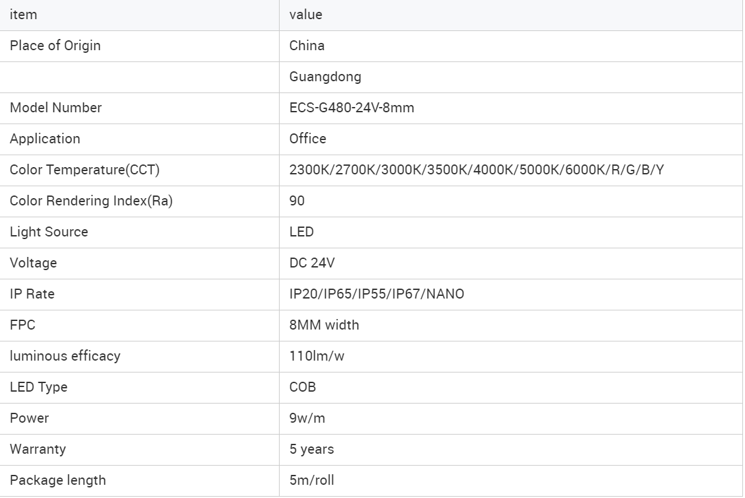Click the 'ECS-G480-24V-8mm' model value
The width and height of the screenshot is (745, 498).
coord(352,108)
